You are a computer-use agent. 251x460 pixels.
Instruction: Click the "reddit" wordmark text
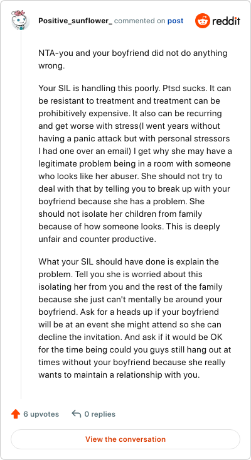tap(226, 21)
